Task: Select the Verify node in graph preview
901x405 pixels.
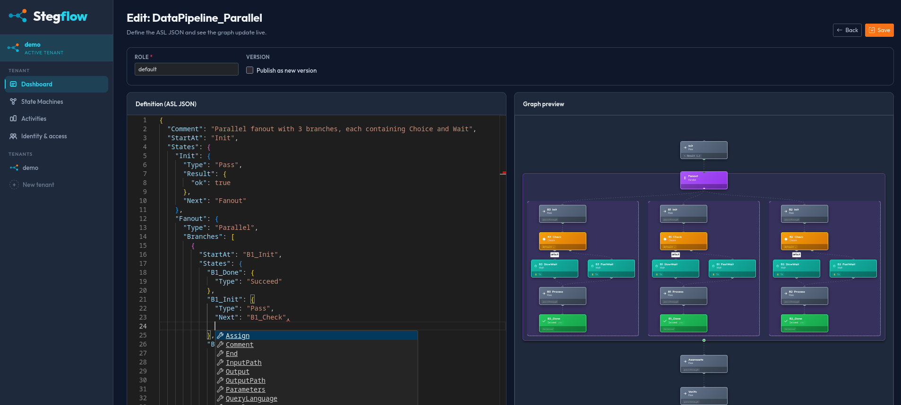Action: 704,396
